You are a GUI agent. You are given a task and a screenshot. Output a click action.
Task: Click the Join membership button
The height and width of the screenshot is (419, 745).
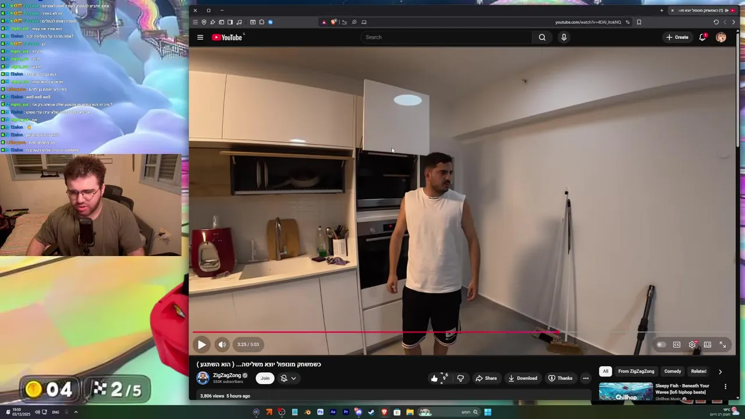(x=265, y=378)
